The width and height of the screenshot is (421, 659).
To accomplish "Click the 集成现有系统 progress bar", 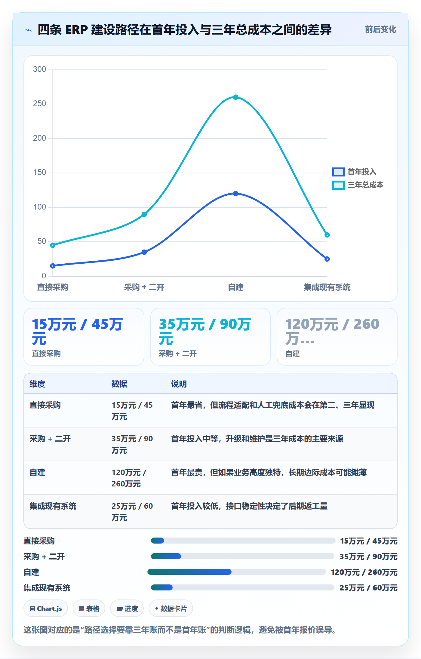I will 242,587.
